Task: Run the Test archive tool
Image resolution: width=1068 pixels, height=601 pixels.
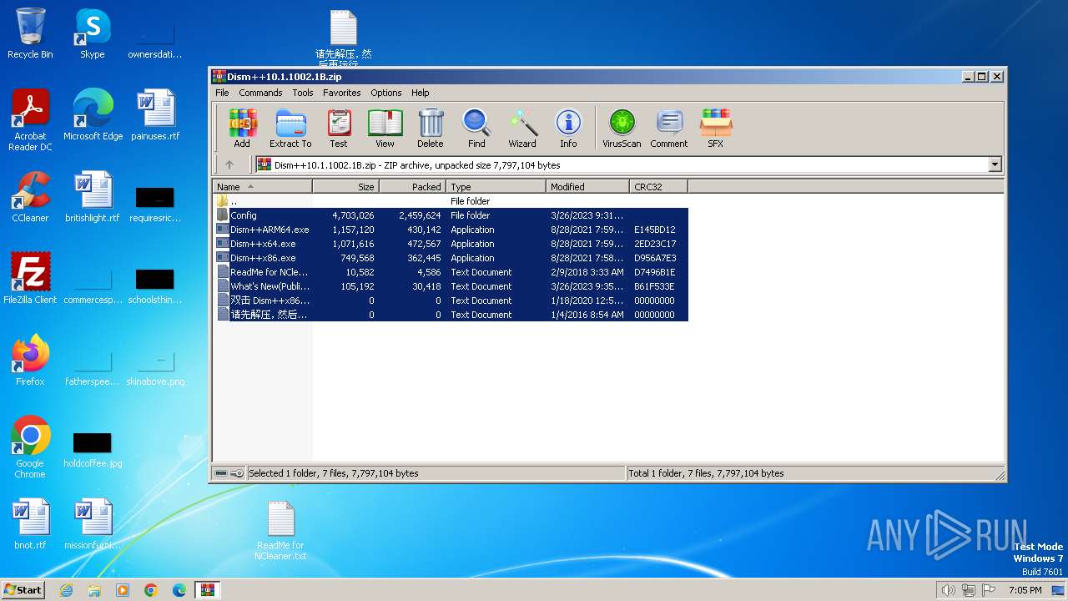Action: pos(339,129)
